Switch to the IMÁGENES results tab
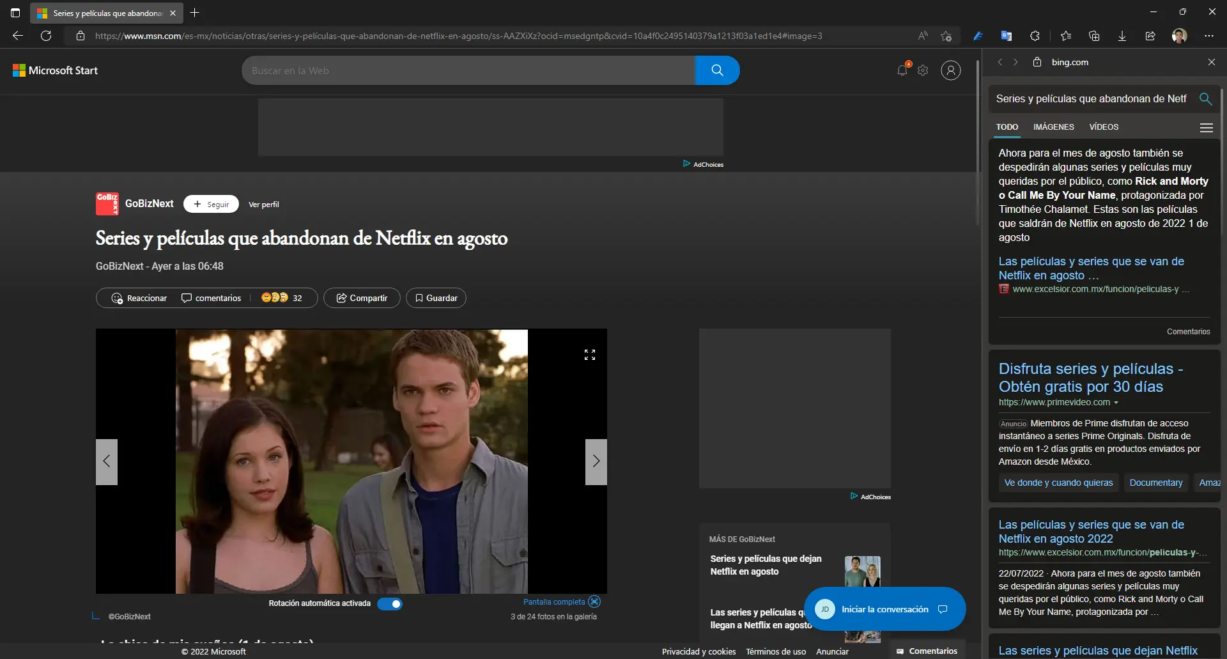 (x=1054, y=127)
